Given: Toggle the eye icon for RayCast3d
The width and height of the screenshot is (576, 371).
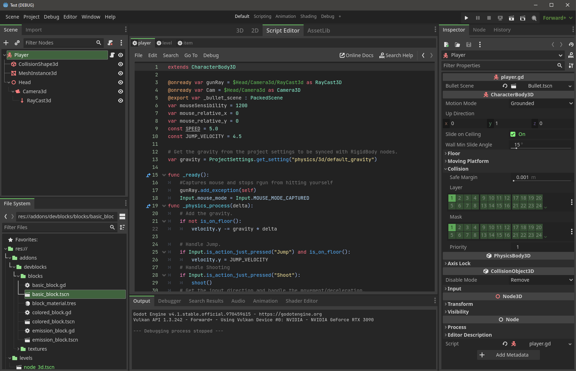Looking at the screenshot, I should click(120, 101).
